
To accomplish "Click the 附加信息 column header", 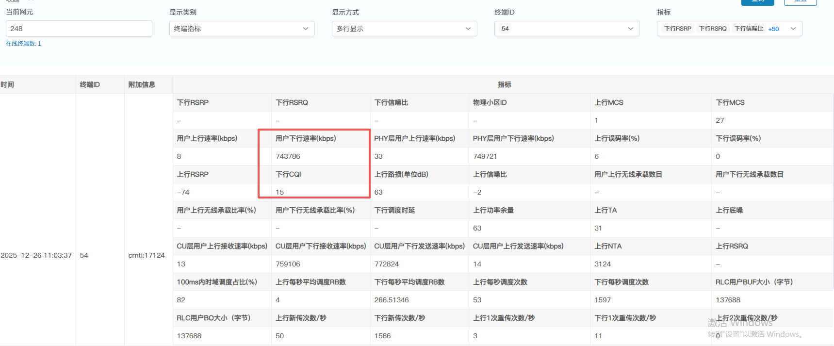I will (142, 84).
